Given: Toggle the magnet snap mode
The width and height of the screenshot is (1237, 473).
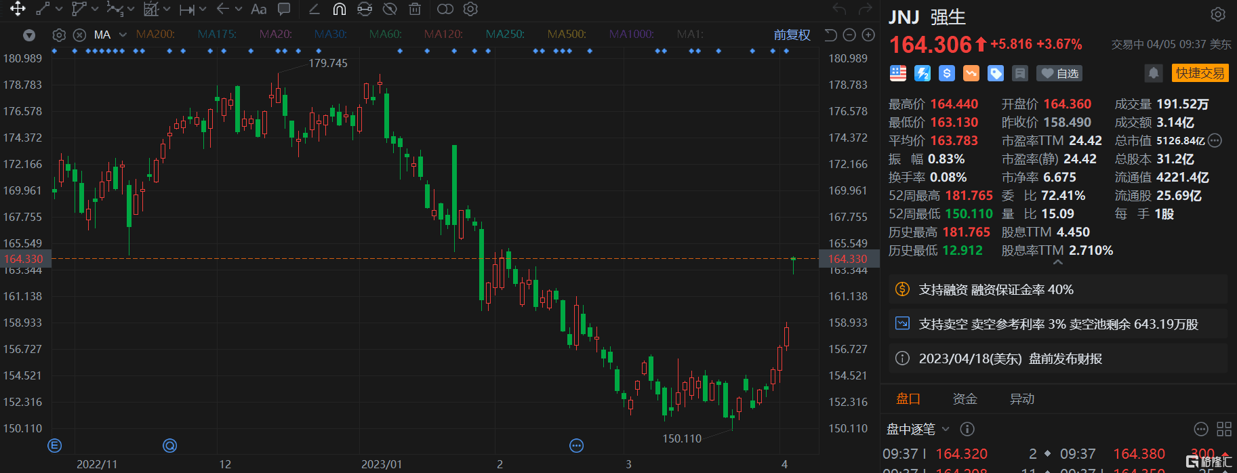Looking at the screenshot, I should point(340,9).
